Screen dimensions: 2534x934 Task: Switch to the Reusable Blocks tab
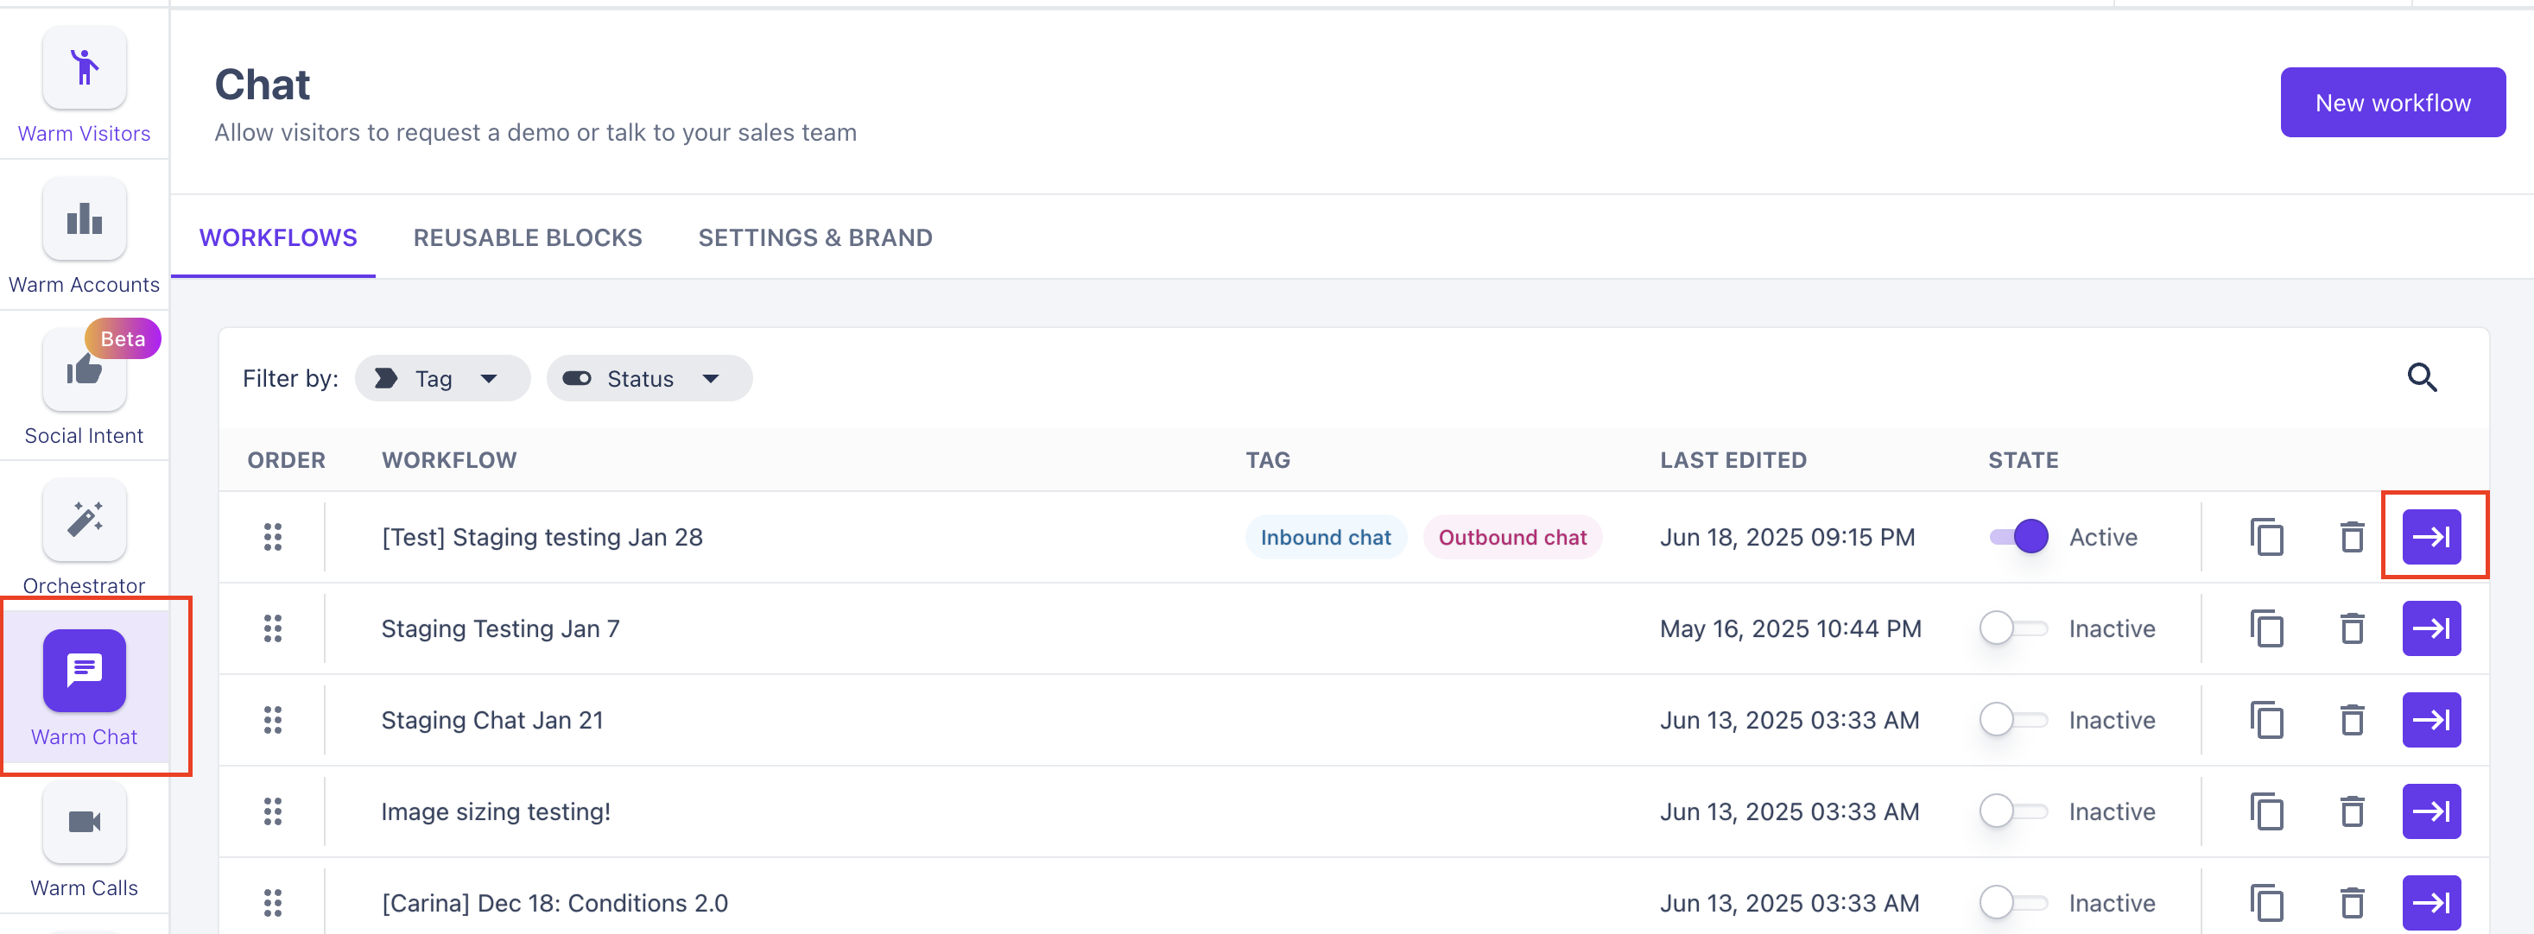tap(527, 238)
